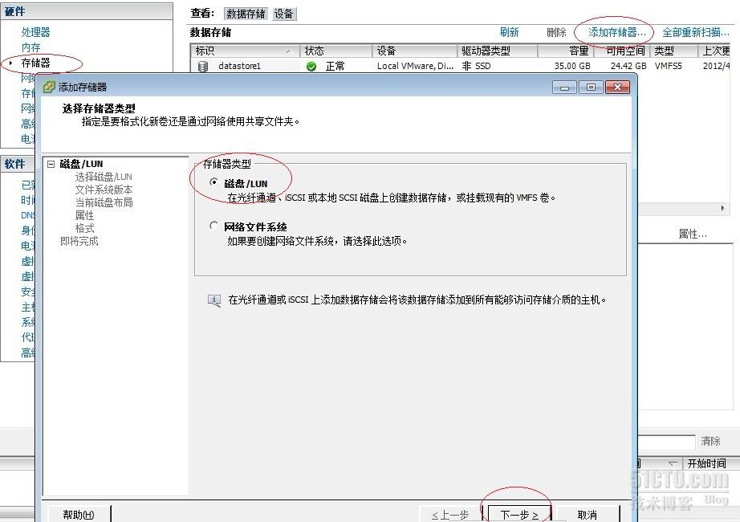Collapse the 磁盘/LUN tree node
Image resolution: width=740 pixels, height=522 pixels.
51,164
